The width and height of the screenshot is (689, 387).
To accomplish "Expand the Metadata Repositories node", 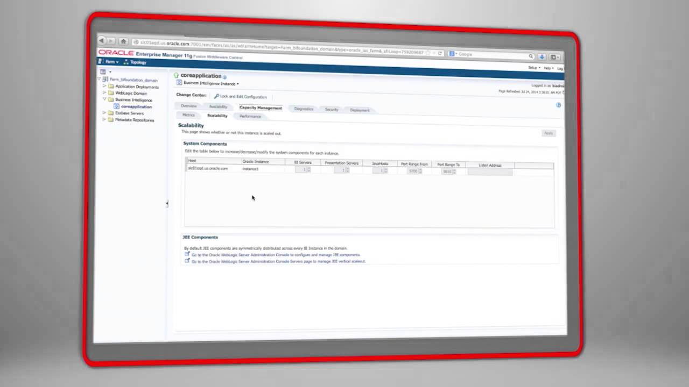I will click(x=104, y=119).
